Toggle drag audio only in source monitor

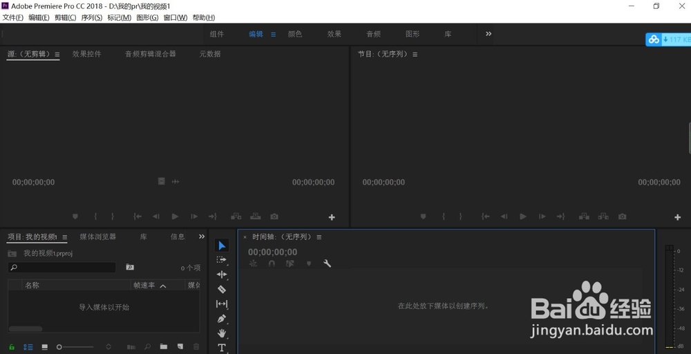[176, 181]
